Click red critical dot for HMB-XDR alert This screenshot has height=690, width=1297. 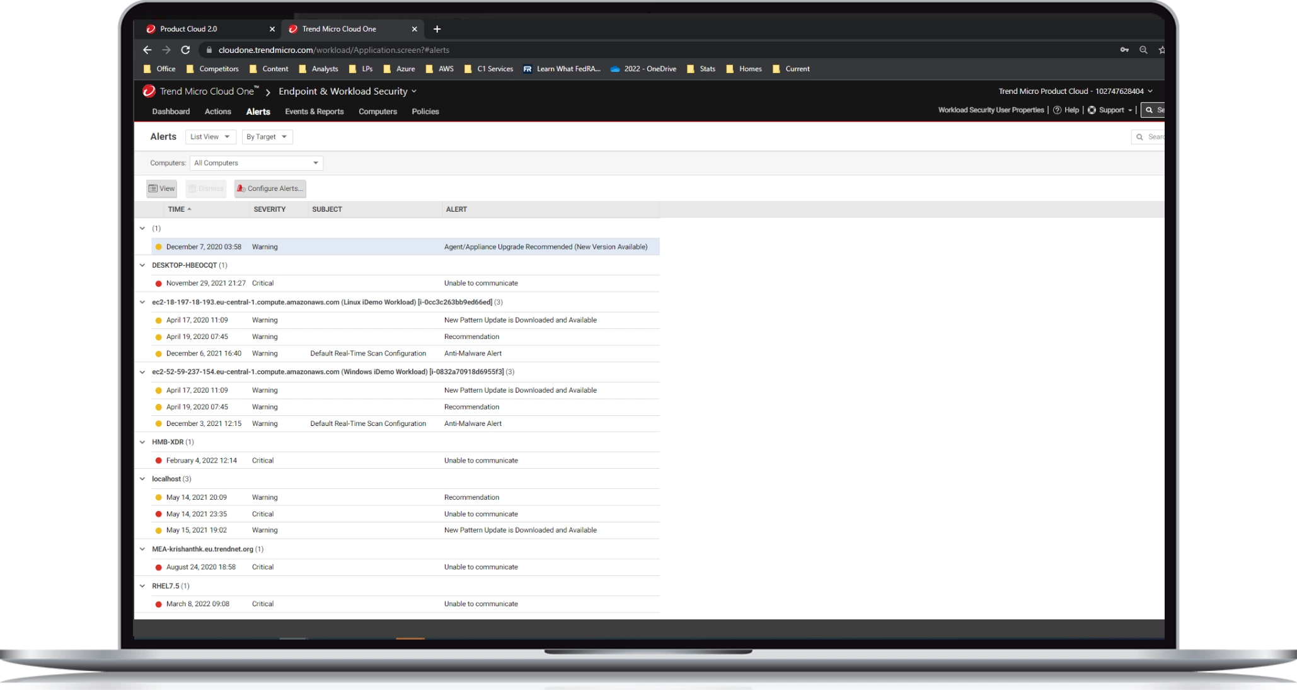(x=159, y=461)
